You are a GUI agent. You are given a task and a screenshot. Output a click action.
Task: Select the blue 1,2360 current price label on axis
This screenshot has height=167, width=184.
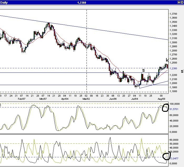point(173,68)
